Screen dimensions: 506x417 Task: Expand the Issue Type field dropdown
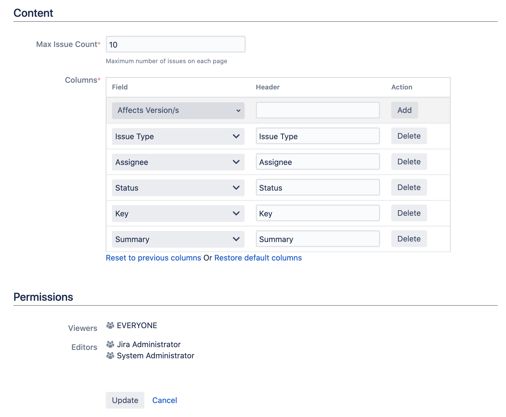point(178,136)
